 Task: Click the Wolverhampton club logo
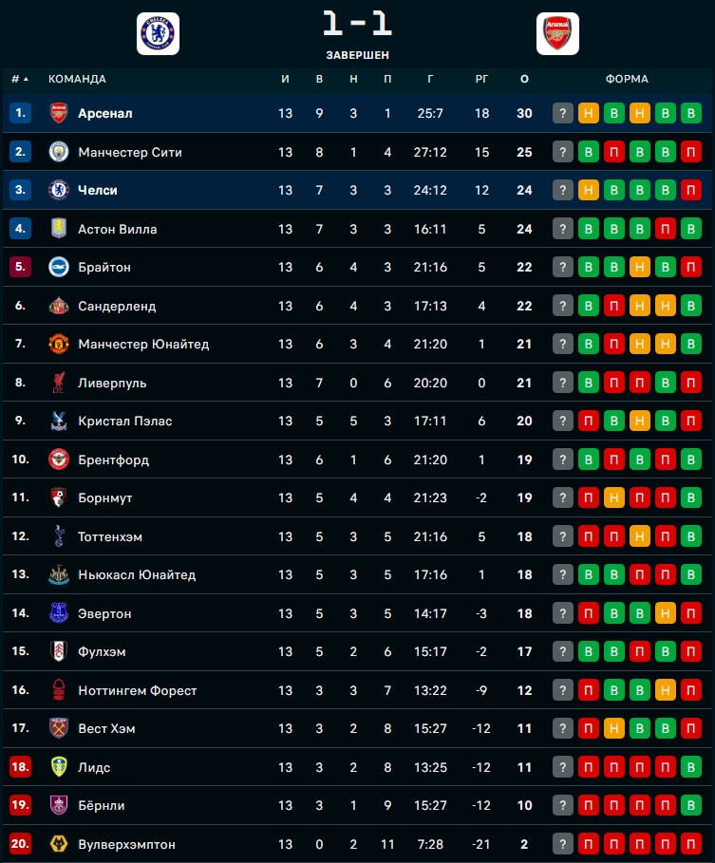coord(59,844)
